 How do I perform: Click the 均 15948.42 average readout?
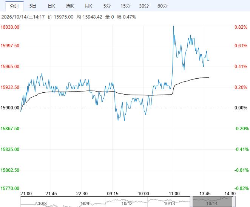tap(89, 17)
